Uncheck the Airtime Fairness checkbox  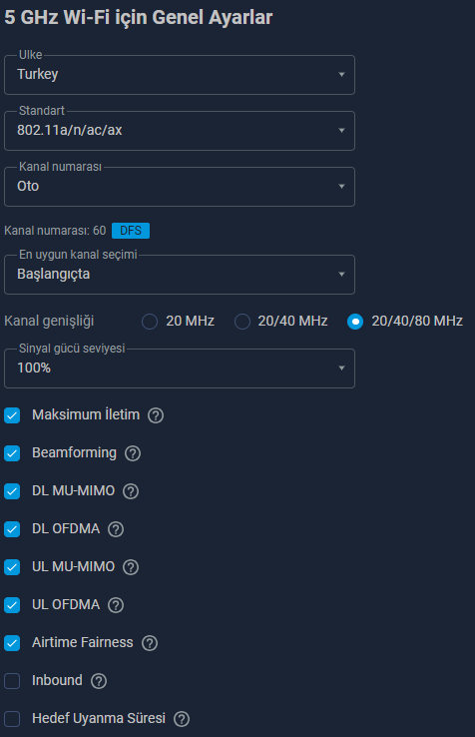click(12, 642)
